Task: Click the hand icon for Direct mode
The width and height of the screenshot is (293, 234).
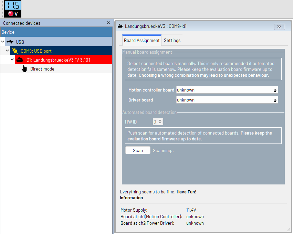Action: [x=24, y=69]
